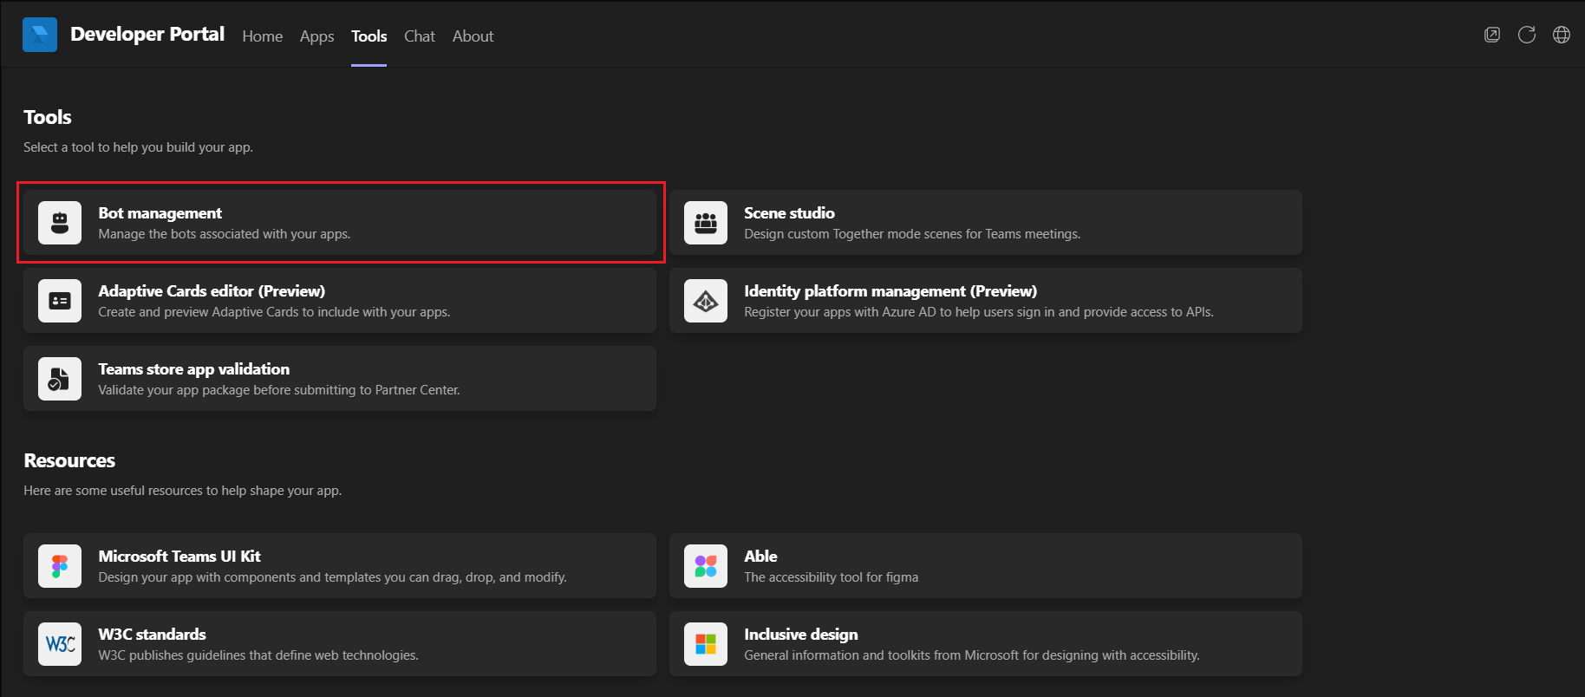Viewport: 1585px width, 697px height.
Task: Click the Adaptive Cards editor card icon
Action: pyautogui.click(x=60, y=301)
